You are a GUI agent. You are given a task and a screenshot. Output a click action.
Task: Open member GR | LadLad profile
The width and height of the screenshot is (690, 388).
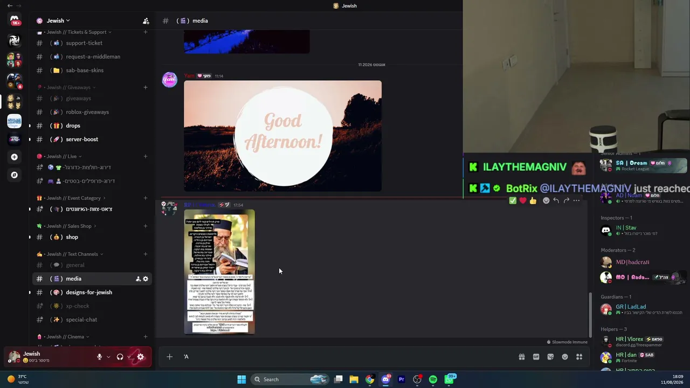643,309
